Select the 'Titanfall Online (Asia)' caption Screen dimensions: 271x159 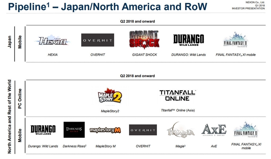[x=178, y=110]
